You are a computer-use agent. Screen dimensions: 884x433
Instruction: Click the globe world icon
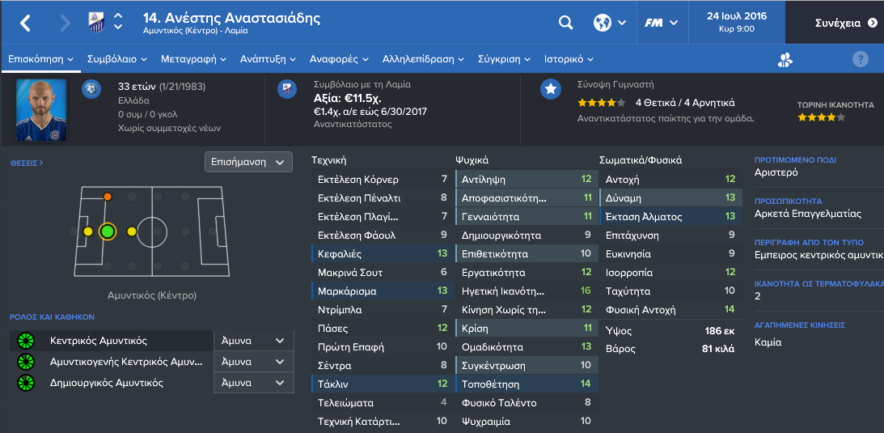point(602,23)
